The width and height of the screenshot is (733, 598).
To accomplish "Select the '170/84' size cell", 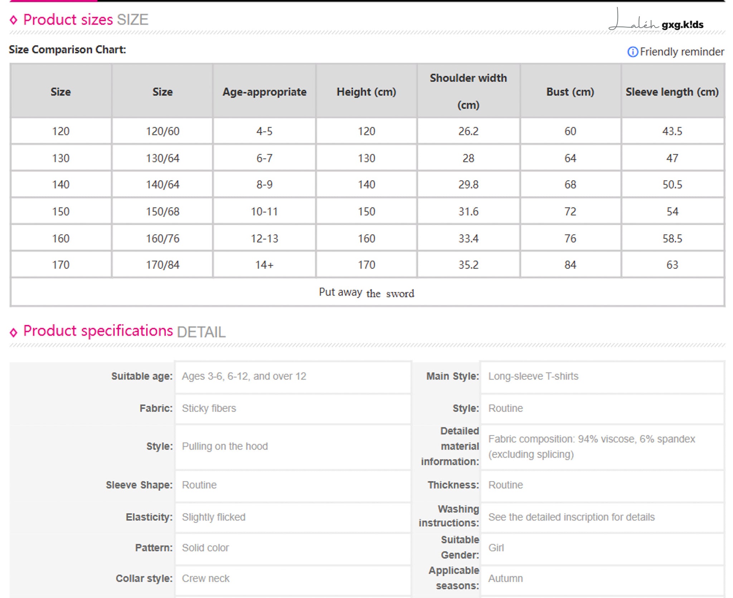I will 162,265.
